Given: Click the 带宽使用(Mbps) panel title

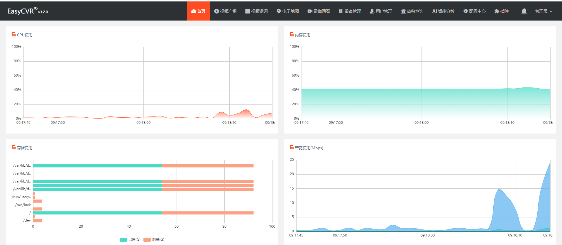Looking at the screenshot, I should point(309,148).
